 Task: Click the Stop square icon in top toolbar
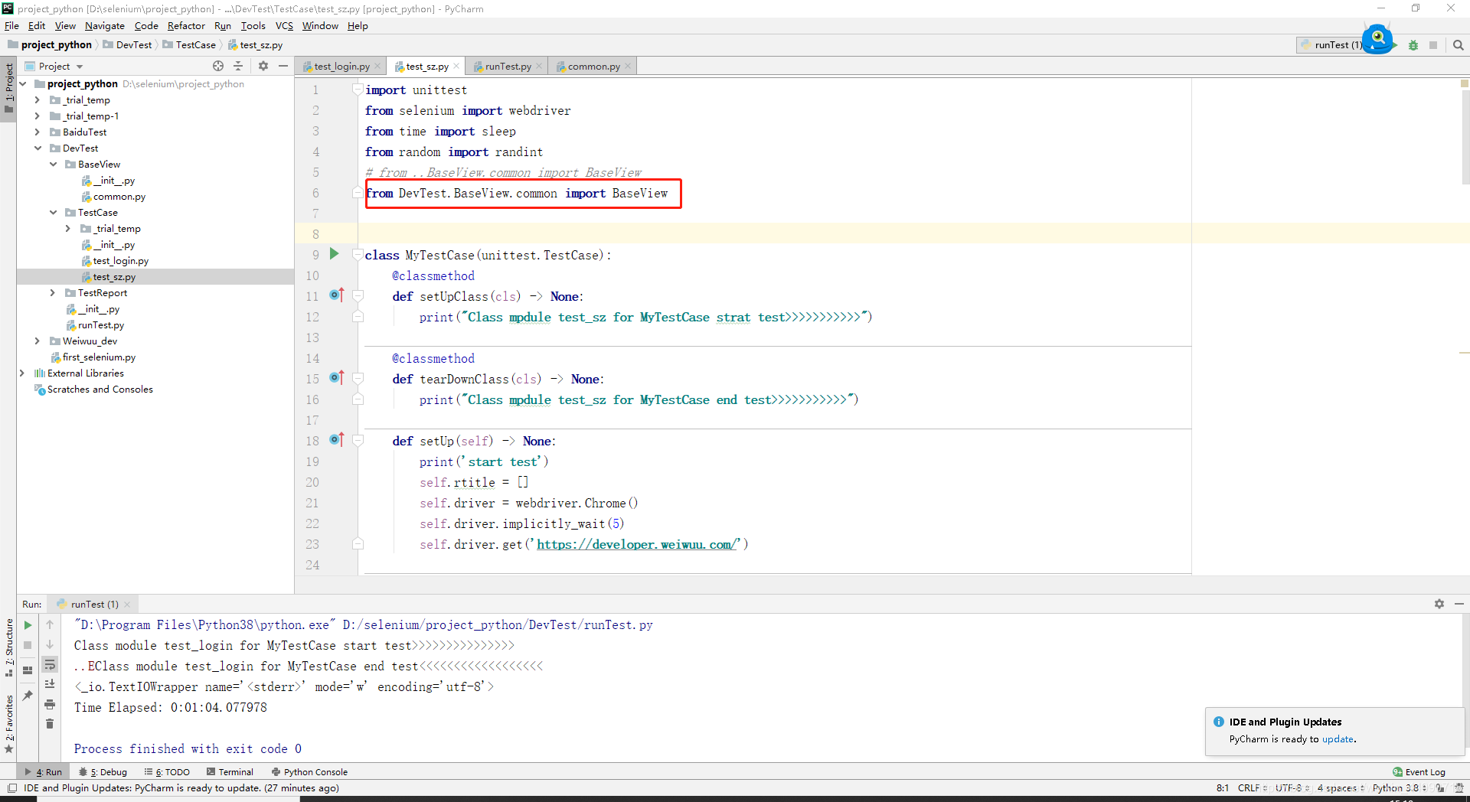(1433, 45)
